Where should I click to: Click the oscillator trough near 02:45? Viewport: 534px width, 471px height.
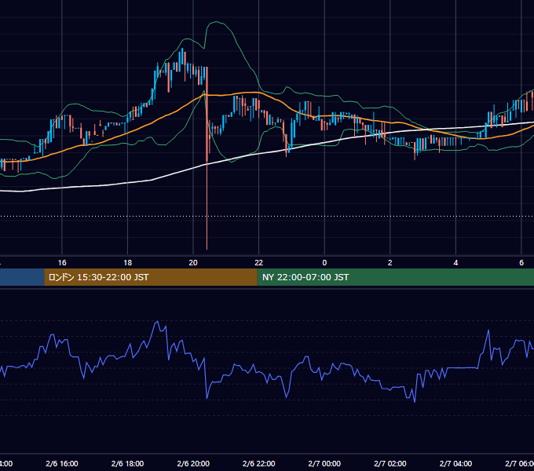[415, 402]
